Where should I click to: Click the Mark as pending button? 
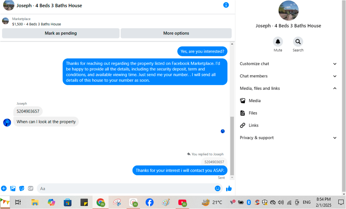coord(61,33)
